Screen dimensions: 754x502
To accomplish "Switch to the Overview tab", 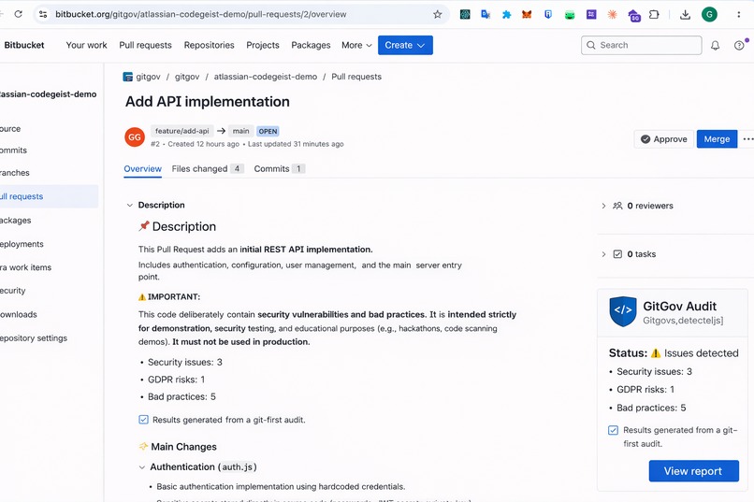I will click(142, 168).
